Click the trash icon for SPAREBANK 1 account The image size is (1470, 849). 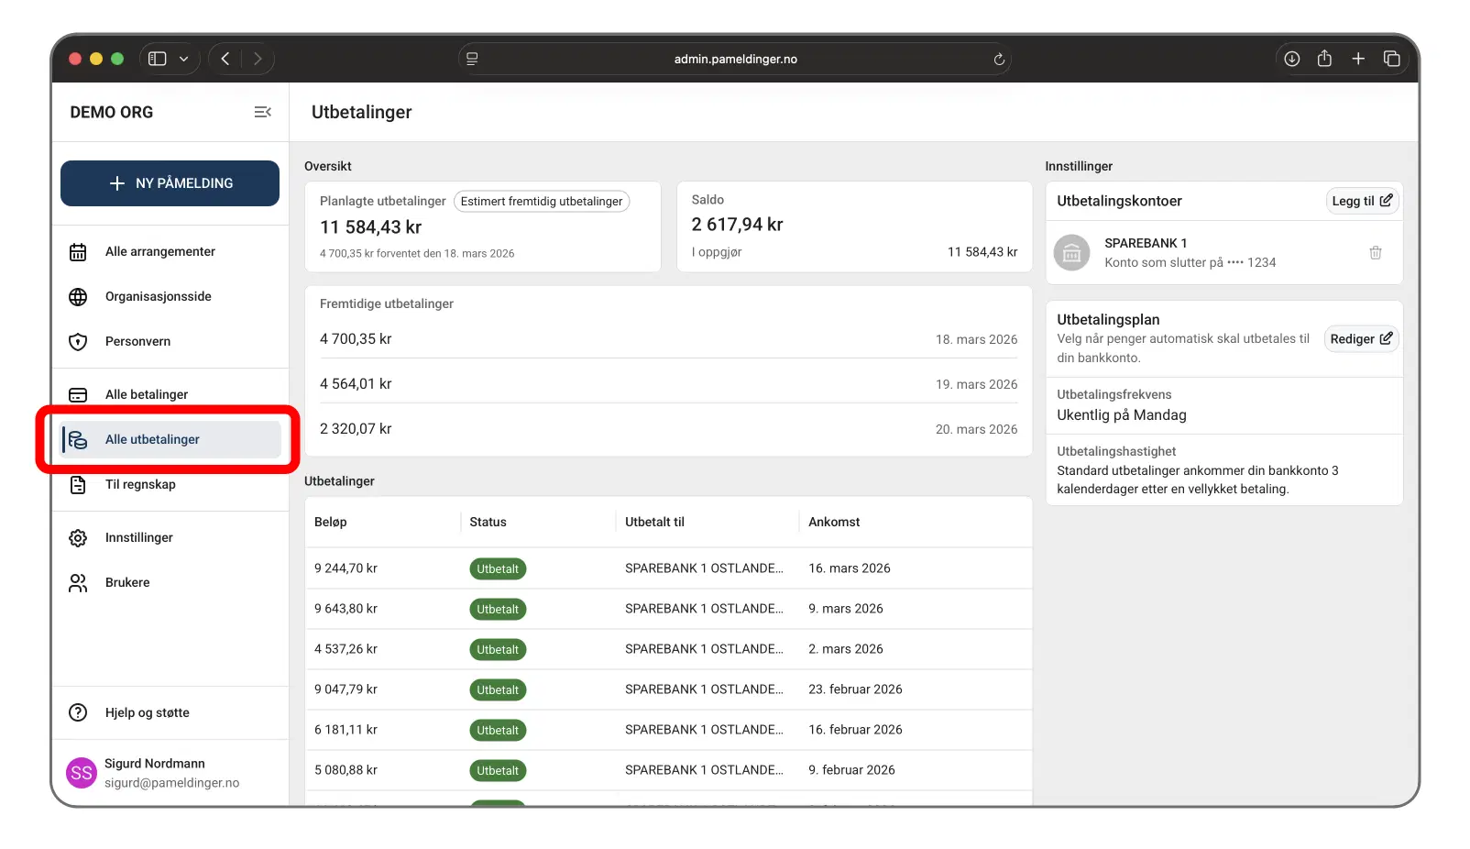[x=1375, y=253]
